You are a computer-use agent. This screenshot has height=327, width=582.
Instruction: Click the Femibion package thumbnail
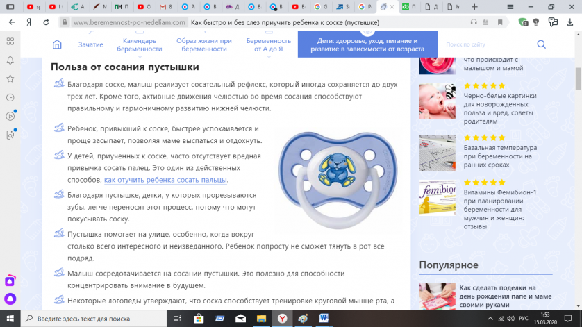pos(438,198)
